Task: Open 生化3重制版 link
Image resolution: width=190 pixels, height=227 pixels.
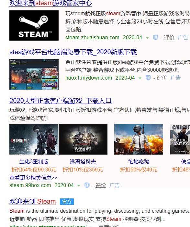Action: click(34, 162)
